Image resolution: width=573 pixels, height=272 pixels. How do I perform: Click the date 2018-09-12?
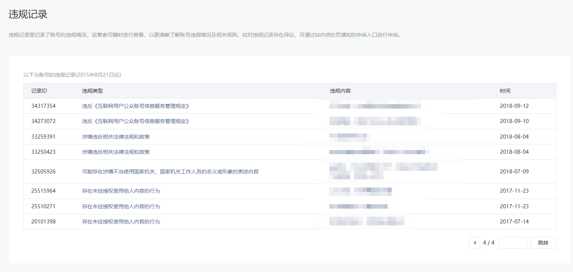(x=514, y=106)
